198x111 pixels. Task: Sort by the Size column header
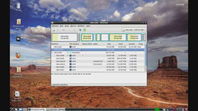(x=109, y=44)
